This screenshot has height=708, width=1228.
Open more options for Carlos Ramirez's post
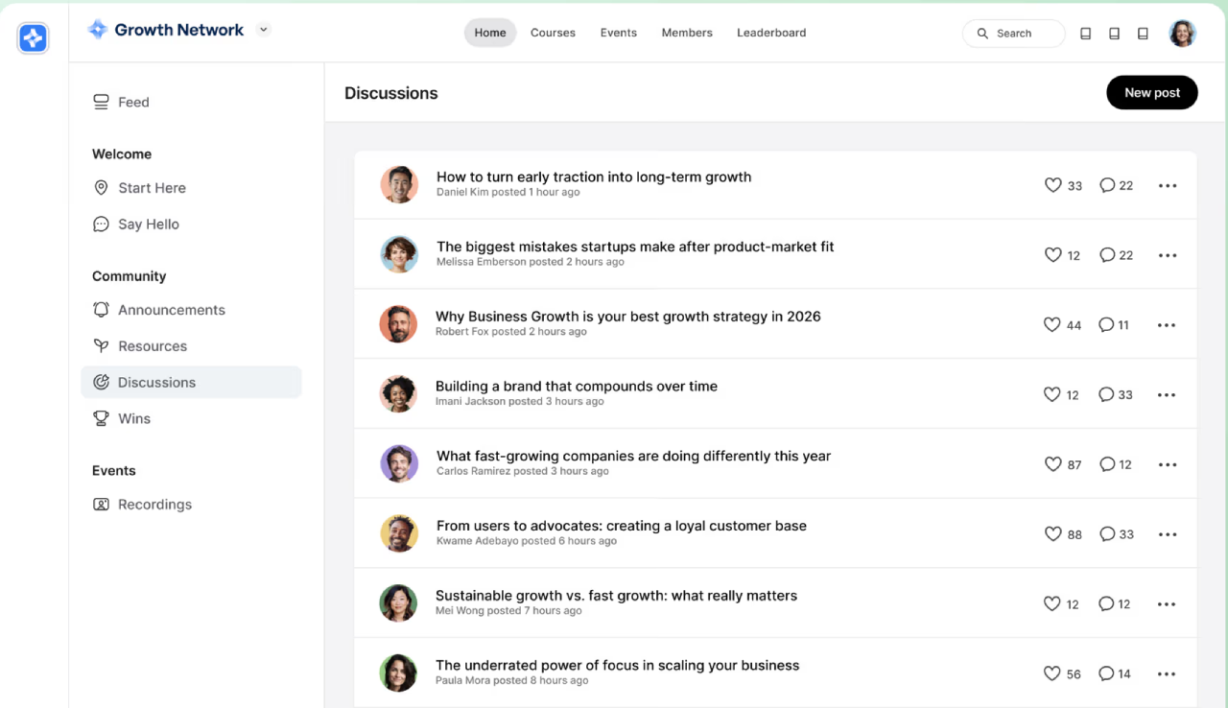point(1168,465)
